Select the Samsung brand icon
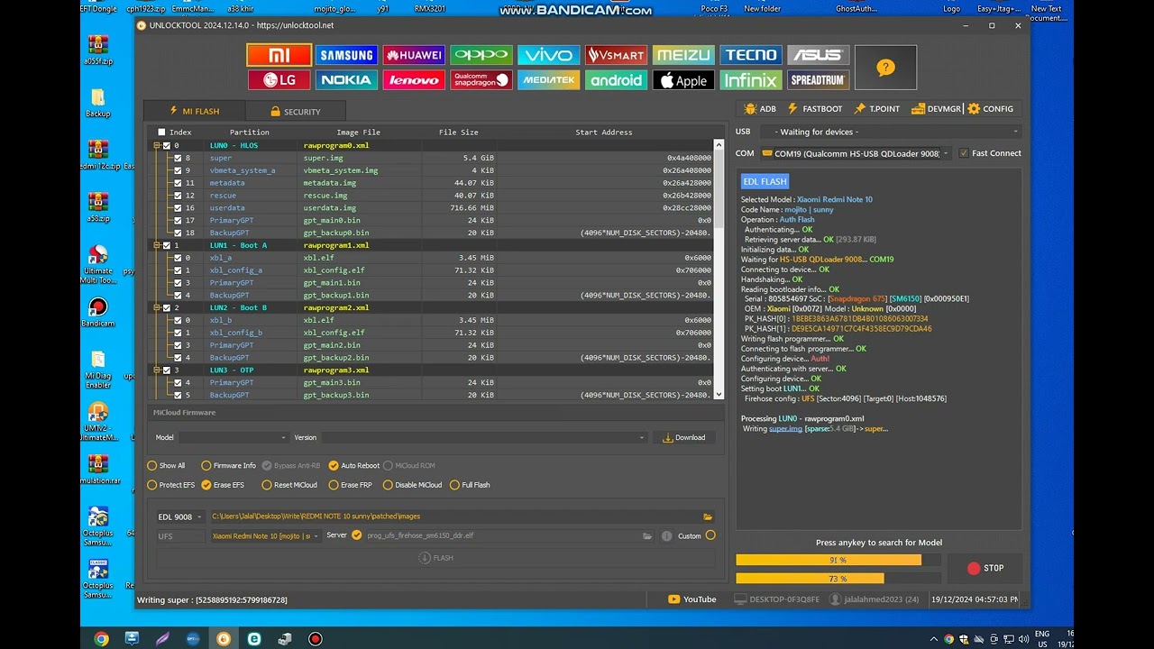Screen dimensions: 1154x649 (x=346, y=55)
